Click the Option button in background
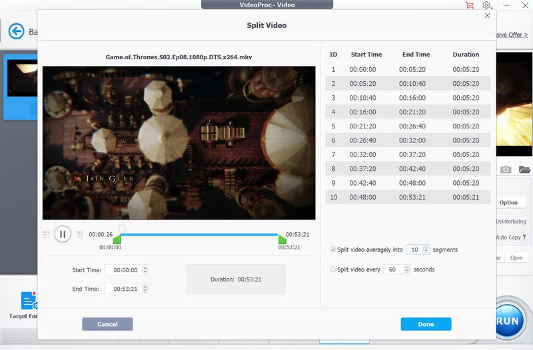Viewport: 533px width, 350px height. [508, 203]
